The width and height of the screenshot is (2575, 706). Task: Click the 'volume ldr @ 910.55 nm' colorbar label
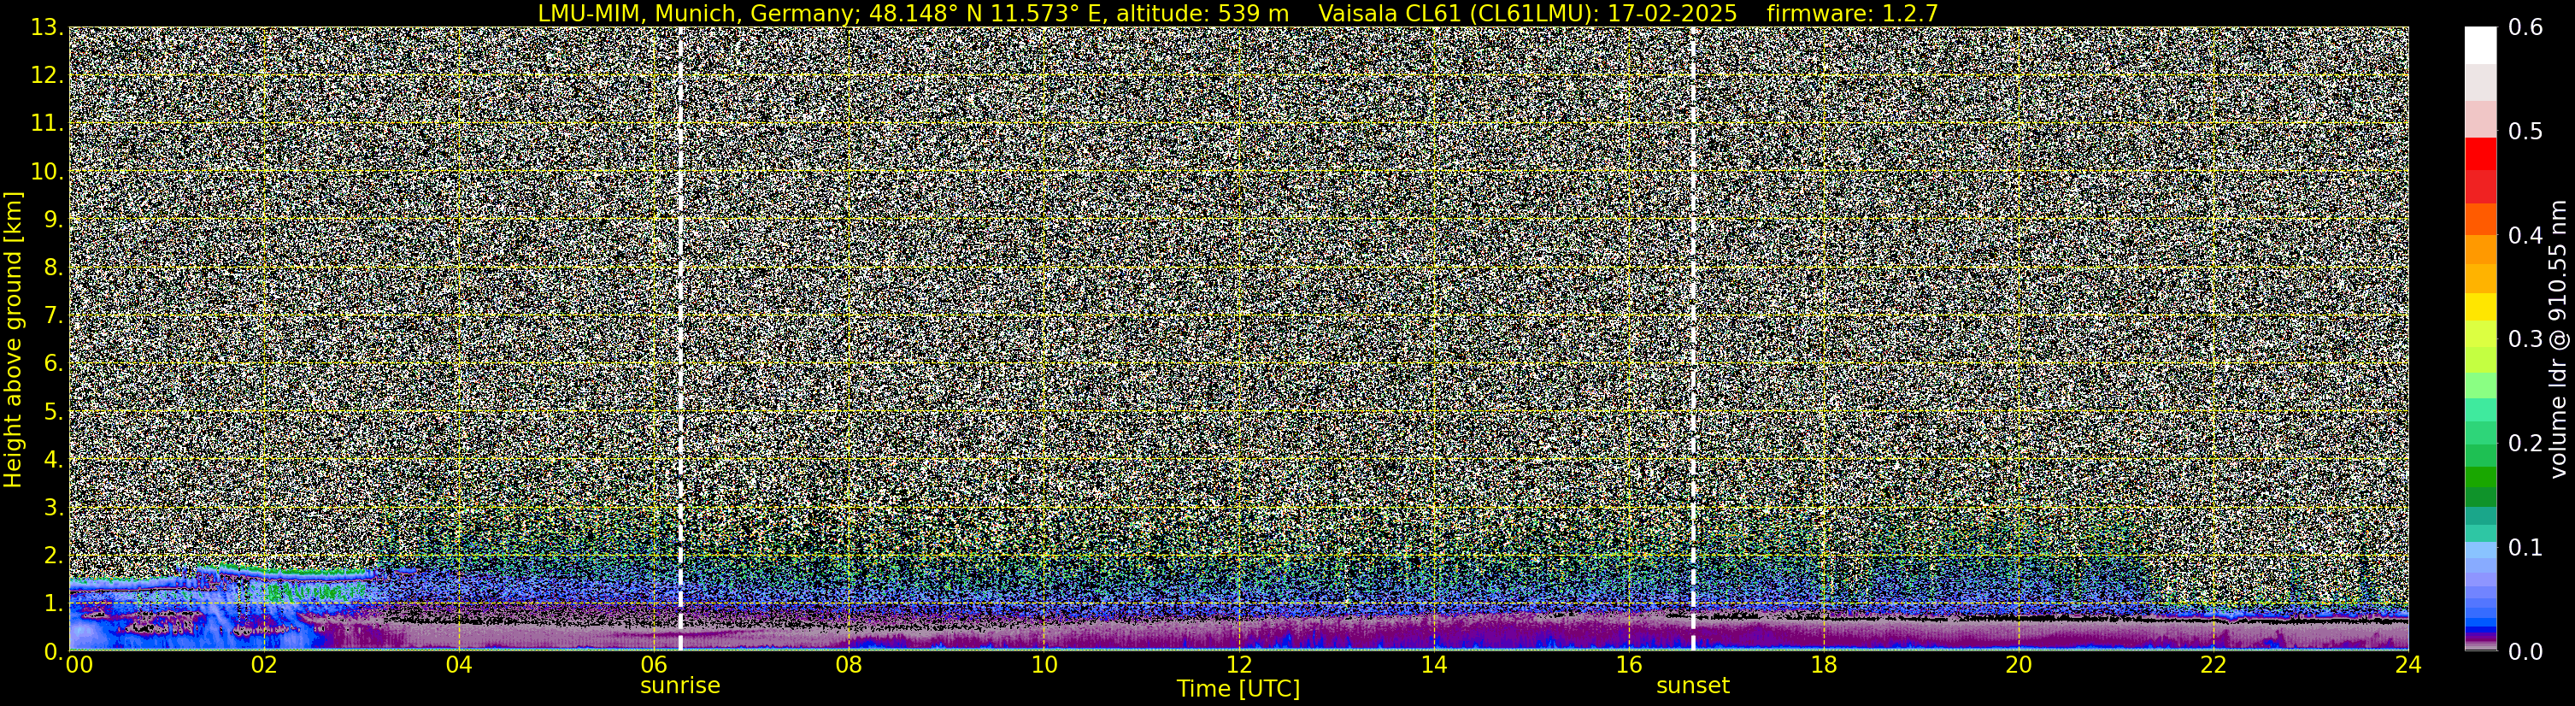pyautogui.click(x=2558, y=339)
